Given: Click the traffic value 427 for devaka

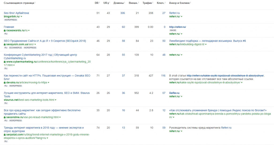Looking at the screenshot, I should coord(151,76).
